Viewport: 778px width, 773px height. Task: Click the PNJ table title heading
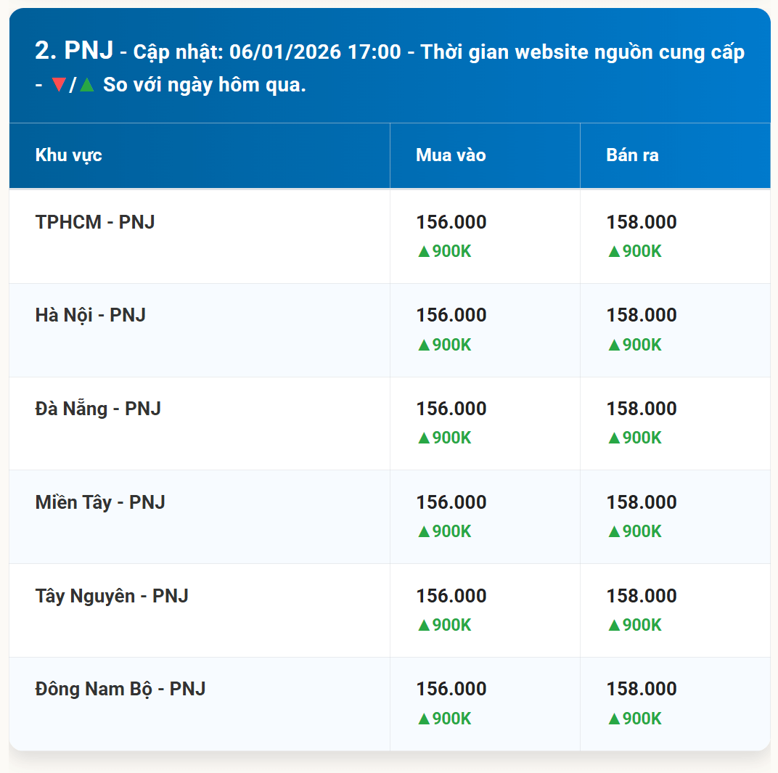pos(390,68)
